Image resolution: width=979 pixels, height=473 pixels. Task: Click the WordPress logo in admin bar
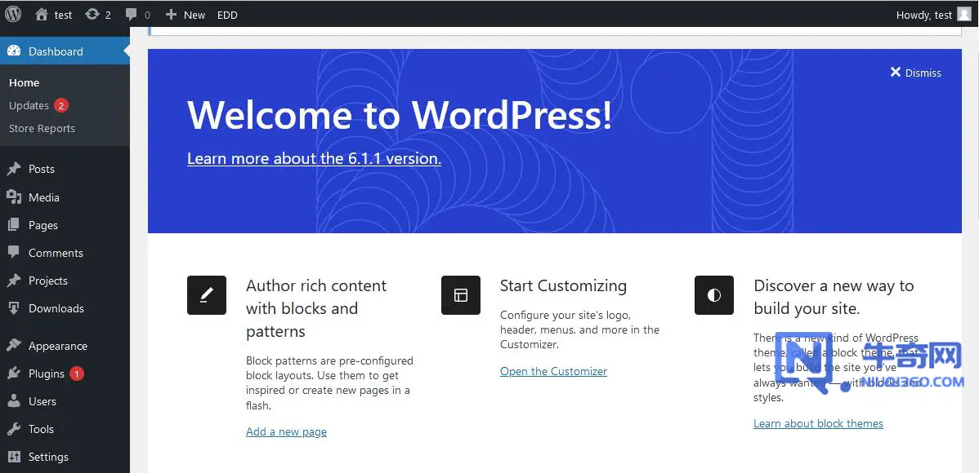pyautogui.click(x=13, y=14)
